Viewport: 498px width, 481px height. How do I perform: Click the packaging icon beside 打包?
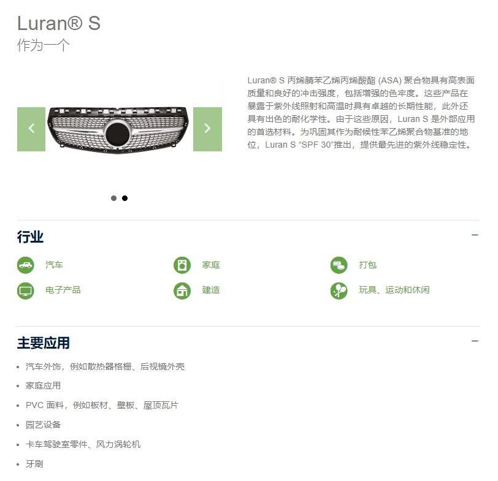[x=339, y=265]
